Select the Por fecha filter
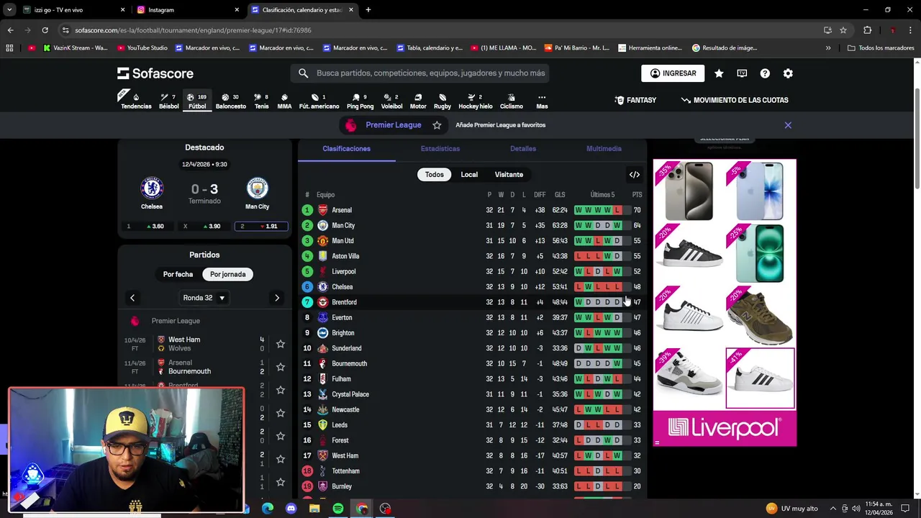 tap(178, 274)
